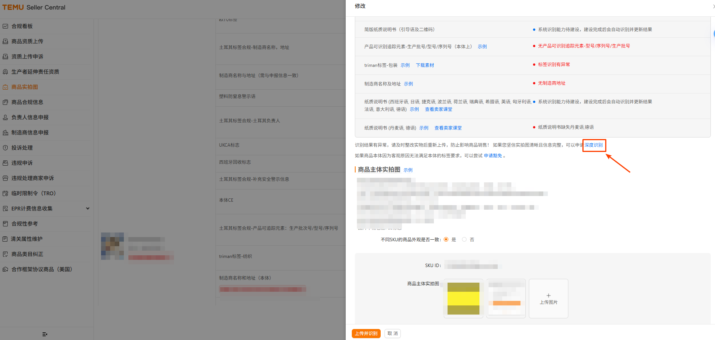The image size is (715, 340).
Task: Open 违规申诉 menu item
Action: (22, 163)
